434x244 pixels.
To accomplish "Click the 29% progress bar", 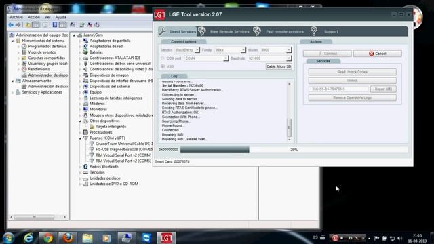I will pos(294,150).
